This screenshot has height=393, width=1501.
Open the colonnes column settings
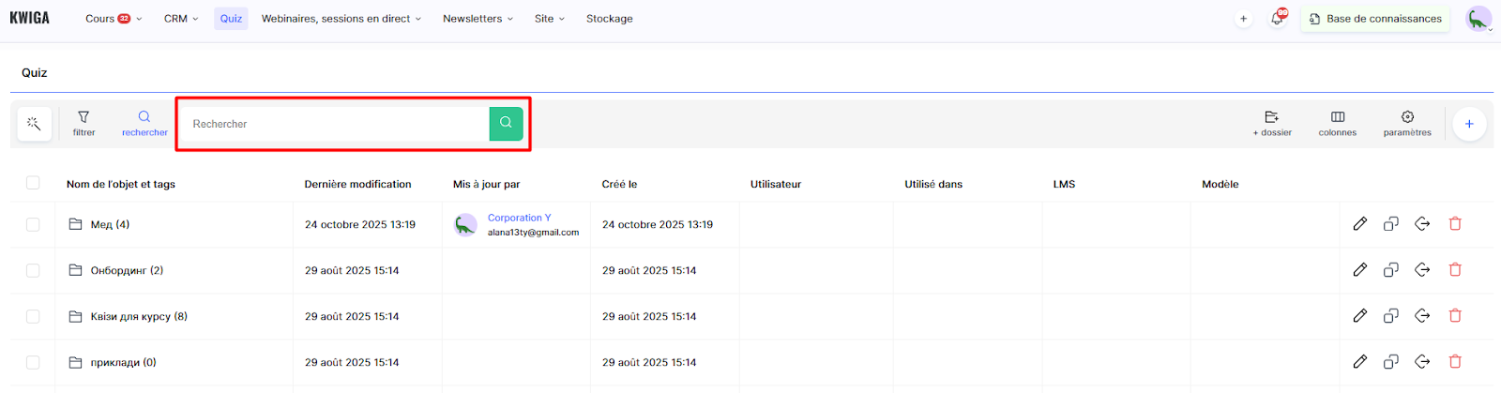pyautogui.click(x=1337, y=123)
